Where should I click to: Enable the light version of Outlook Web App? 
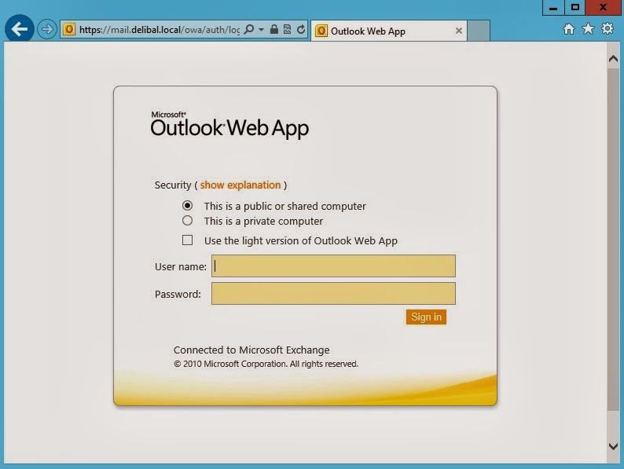click(187, 240)
